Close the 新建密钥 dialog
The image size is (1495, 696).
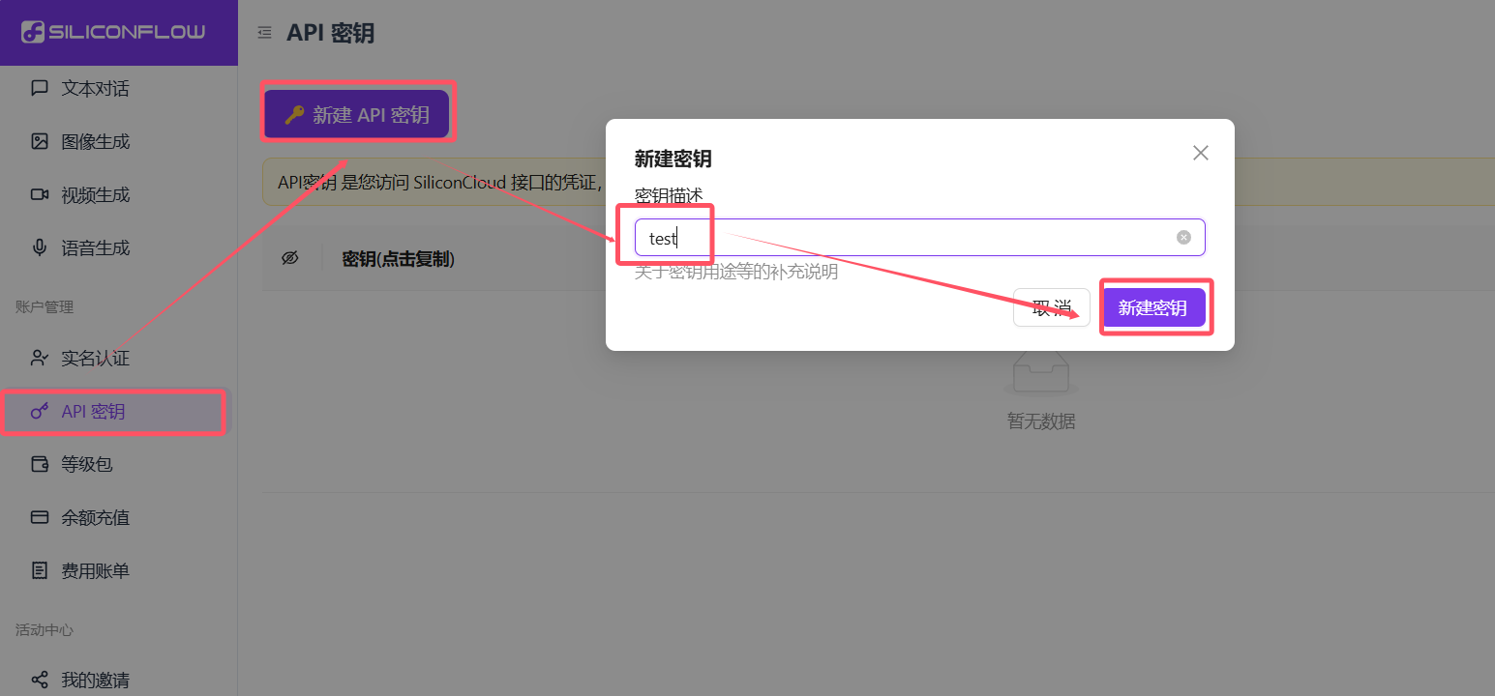pos(1200,153)
